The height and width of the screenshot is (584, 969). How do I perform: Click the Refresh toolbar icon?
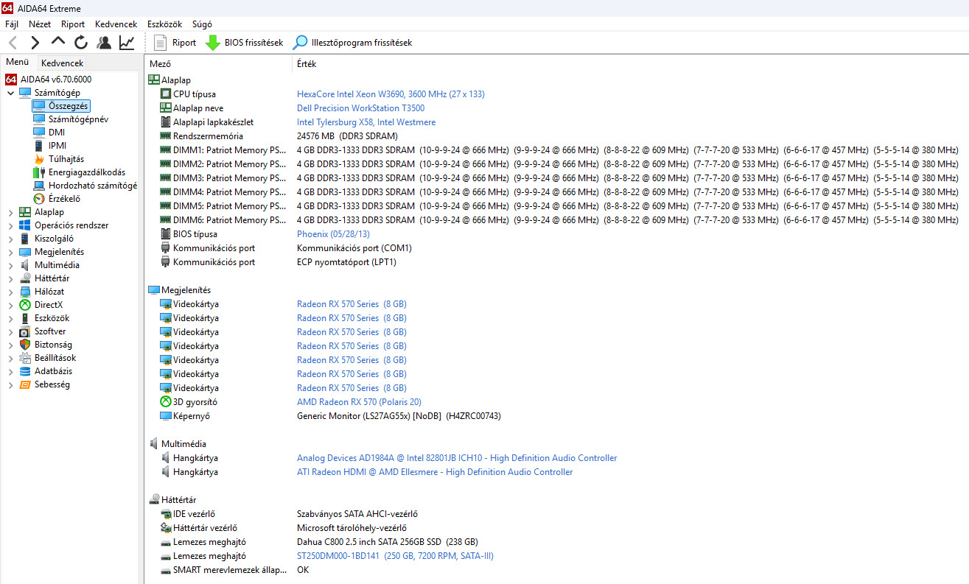pyautogui.click(x=81, y=43)
